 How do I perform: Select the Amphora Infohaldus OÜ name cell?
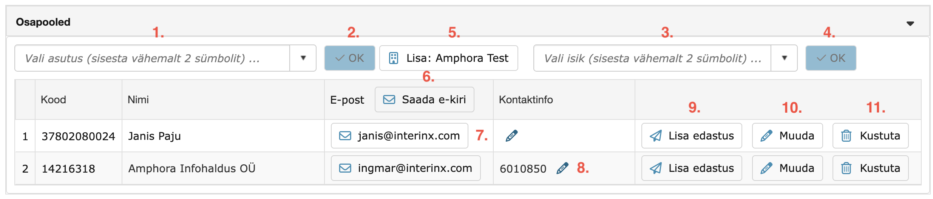pos(192,168)
